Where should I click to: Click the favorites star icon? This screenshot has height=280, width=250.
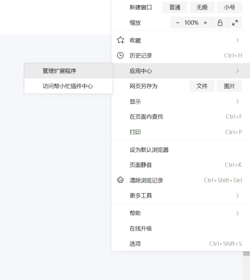(120, 40)
